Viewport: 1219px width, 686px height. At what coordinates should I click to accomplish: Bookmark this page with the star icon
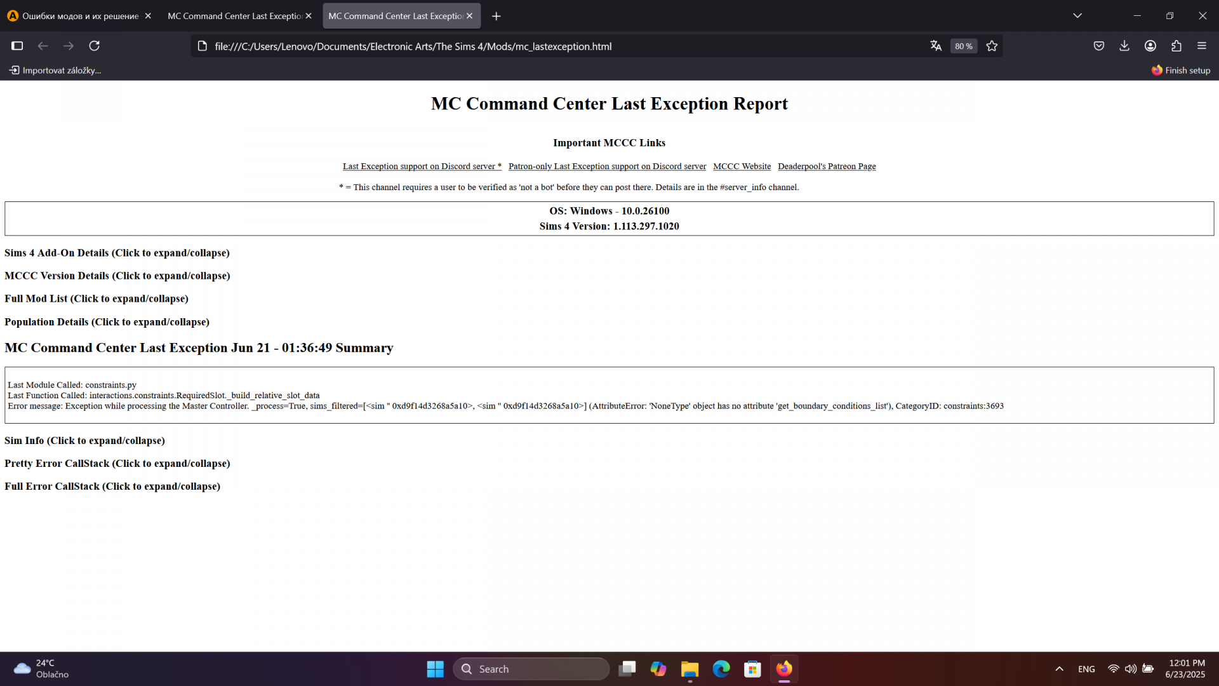(992, 46)
